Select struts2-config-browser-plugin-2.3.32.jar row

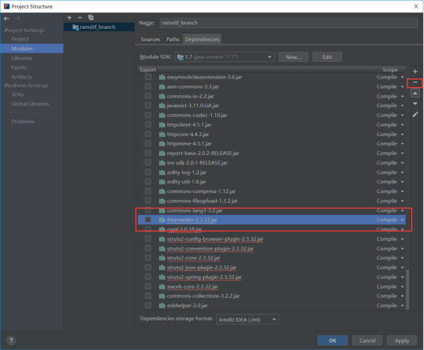click(x=271, y=239)
